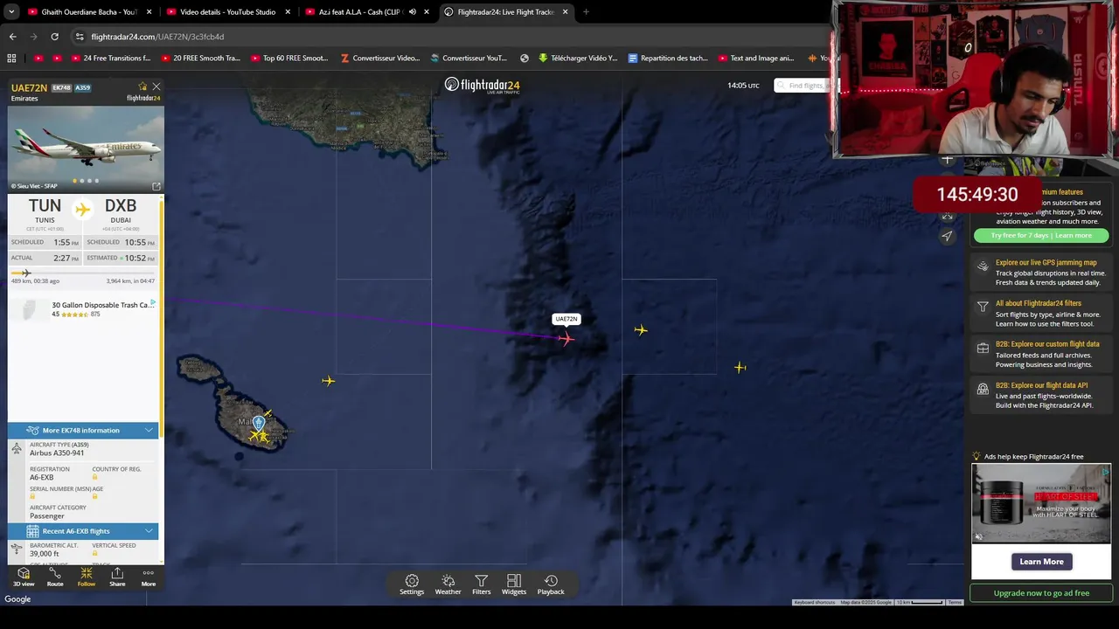Click the Emirates aircraft photo

click(x=85, y=149)
